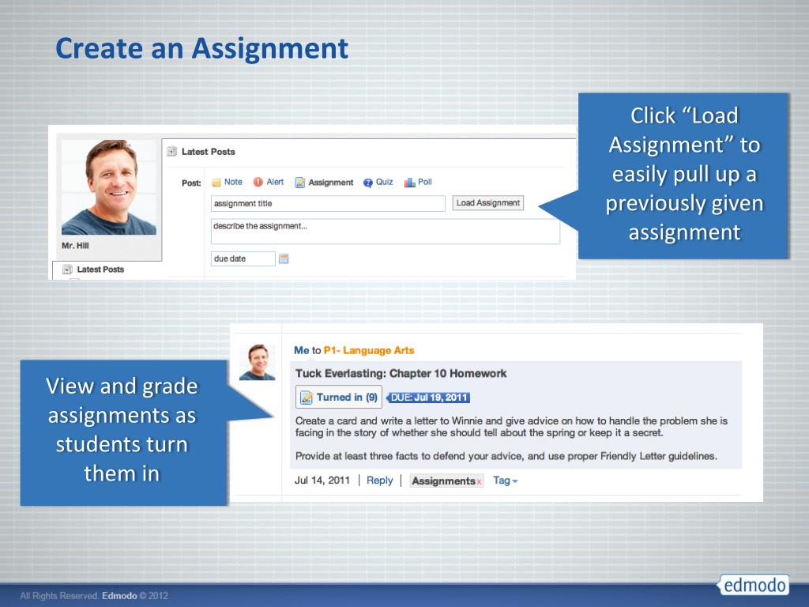This screenshot has width=809, height=607.
Task: Click the due date field
Action: tap(243, 258)
